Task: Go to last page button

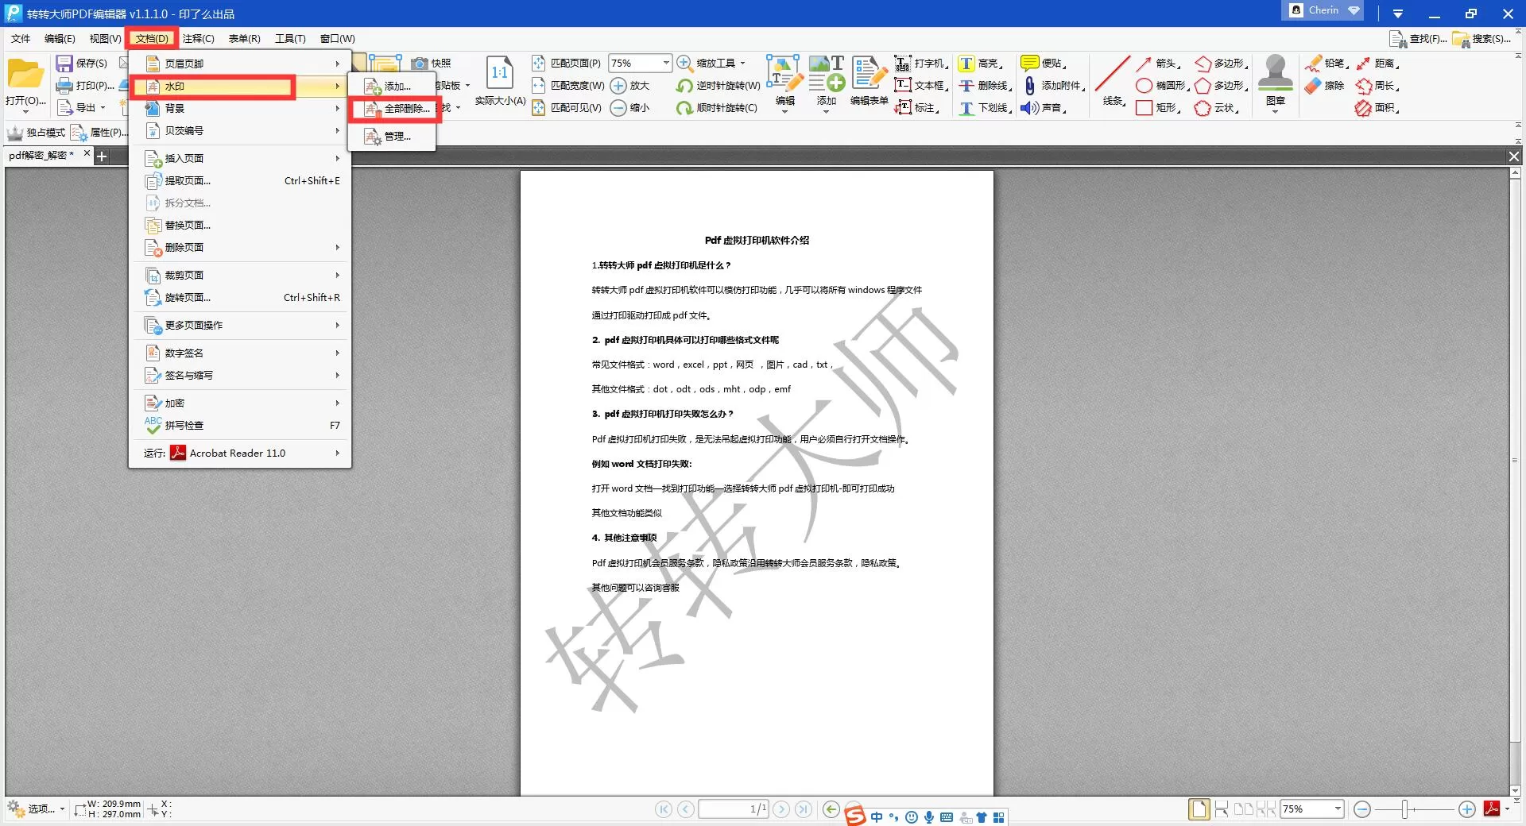Action: [804, 809]
